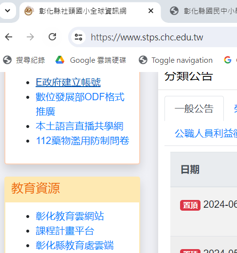This screenshot has width=237, height=253.
Task: Reload the page with refresh icon
Action: 52,37
